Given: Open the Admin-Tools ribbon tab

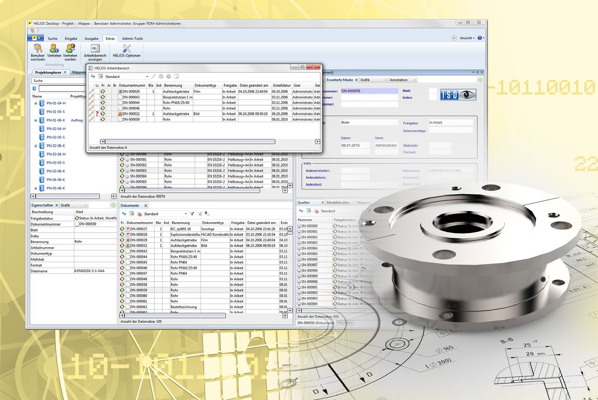Looking at the screenshot, I should coord(132,39).
